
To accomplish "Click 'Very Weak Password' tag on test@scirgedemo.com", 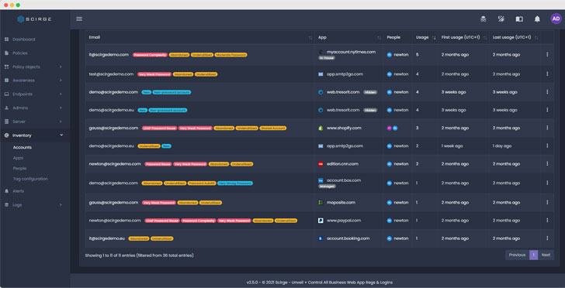I will tap(154, 74).
